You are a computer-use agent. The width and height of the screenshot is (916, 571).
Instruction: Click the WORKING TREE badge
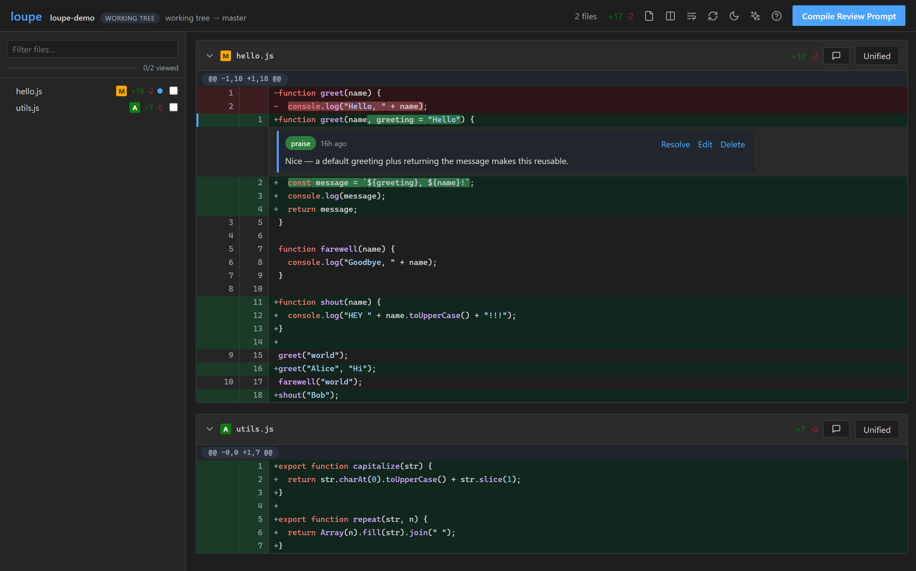pos(130,18)
